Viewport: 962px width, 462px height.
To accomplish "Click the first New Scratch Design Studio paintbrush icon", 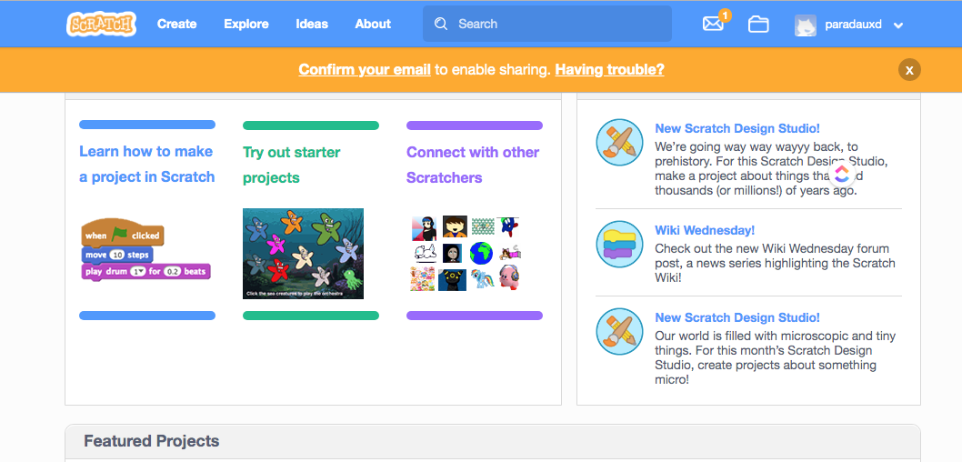I will click(619, 143).
